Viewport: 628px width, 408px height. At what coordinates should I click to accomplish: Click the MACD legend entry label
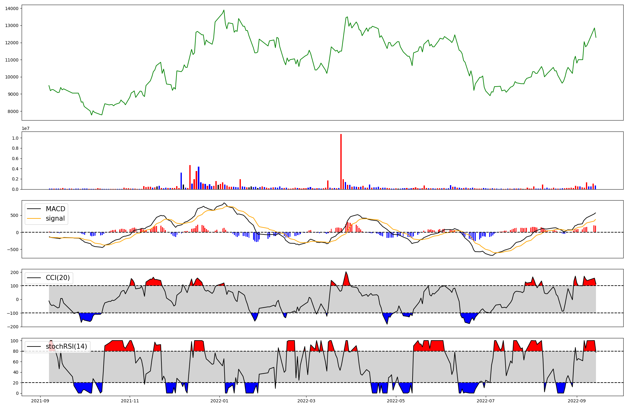point(55,209)
